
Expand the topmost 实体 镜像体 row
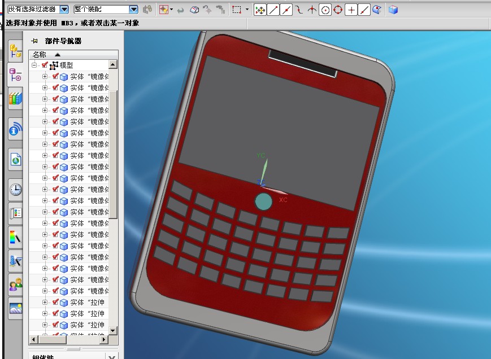pyautogui.click(x=45, y=76)
